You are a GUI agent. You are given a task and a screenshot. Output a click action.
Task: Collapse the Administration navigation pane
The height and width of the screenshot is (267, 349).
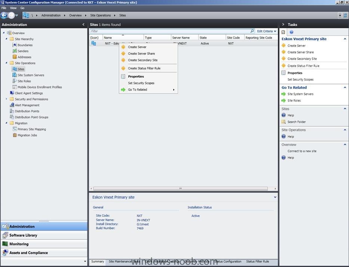[83, 24]
